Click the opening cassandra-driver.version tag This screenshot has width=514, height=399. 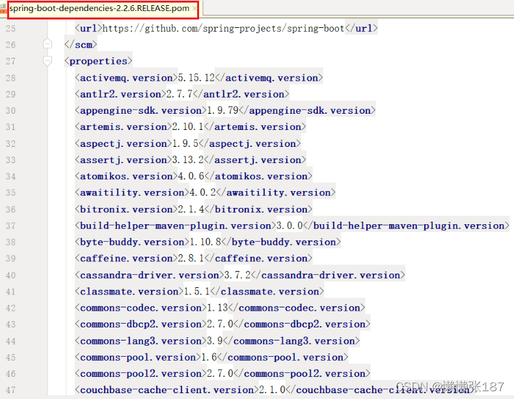tap(149, 275)
